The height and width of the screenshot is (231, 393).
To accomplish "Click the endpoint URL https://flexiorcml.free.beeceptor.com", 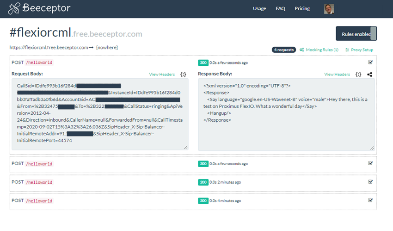I will pos(49,47).
